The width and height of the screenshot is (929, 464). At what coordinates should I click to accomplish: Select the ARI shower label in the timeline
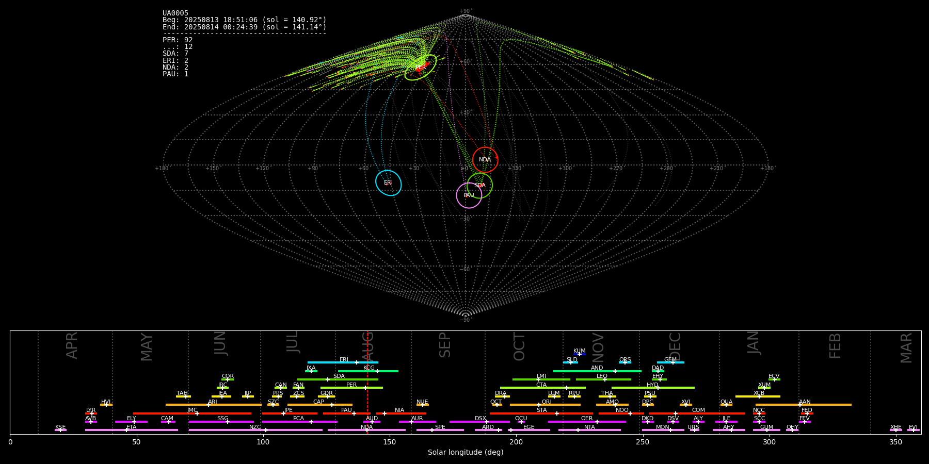click(x=213, y=402)
